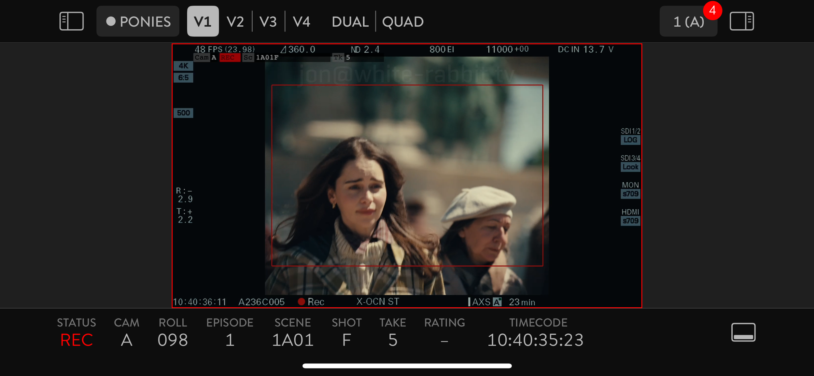
Task: Open the 1 (A) camera selector
Action: tap(688, 22)
